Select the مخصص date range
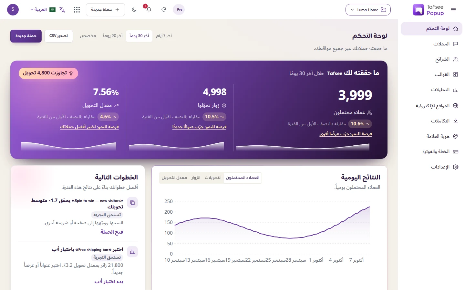Screen dimensions: 465x290 88,36
